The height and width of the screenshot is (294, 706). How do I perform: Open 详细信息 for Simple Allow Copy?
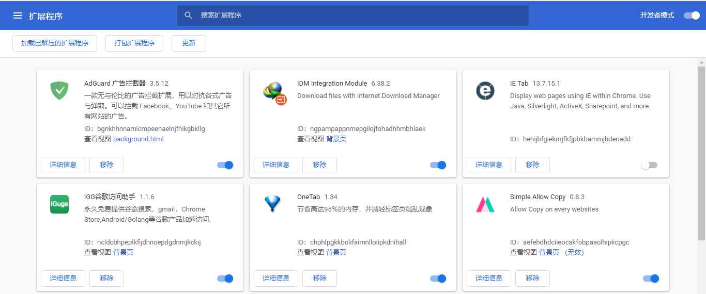[489, 279]
